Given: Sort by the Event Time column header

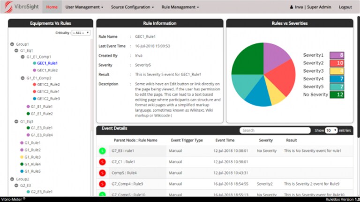Looking at the screenshot, I should (225, 140).
